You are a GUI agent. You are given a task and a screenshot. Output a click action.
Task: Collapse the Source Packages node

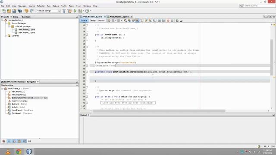pos(6,23)
